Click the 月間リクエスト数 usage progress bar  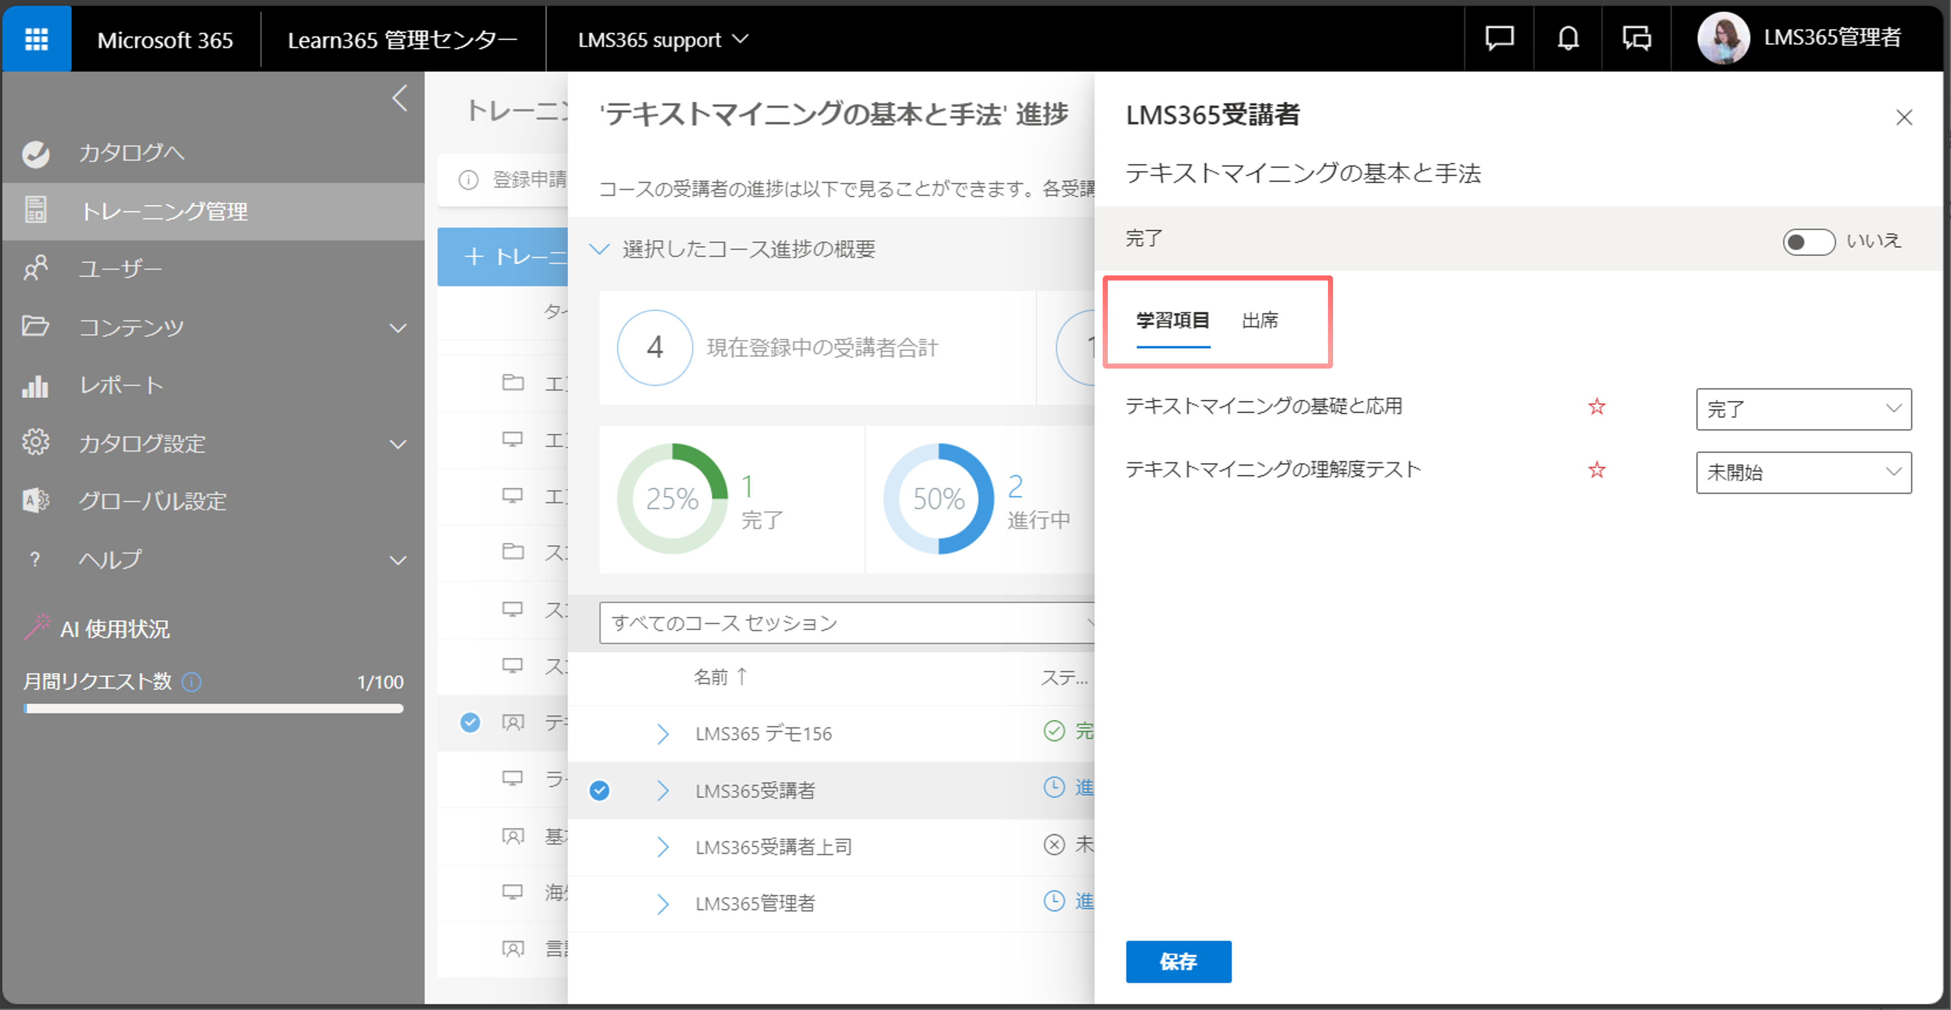[213, 708]
